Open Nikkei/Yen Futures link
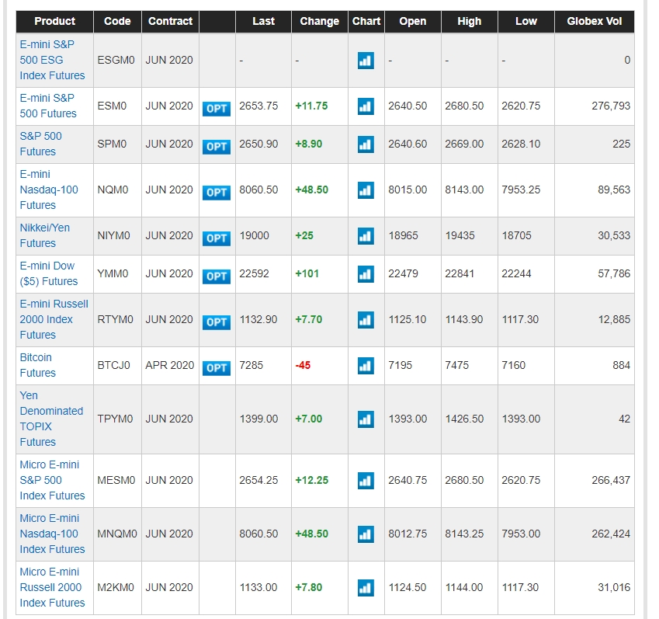The width and height of the screenshot is (659, 619). tap(44, 235)
